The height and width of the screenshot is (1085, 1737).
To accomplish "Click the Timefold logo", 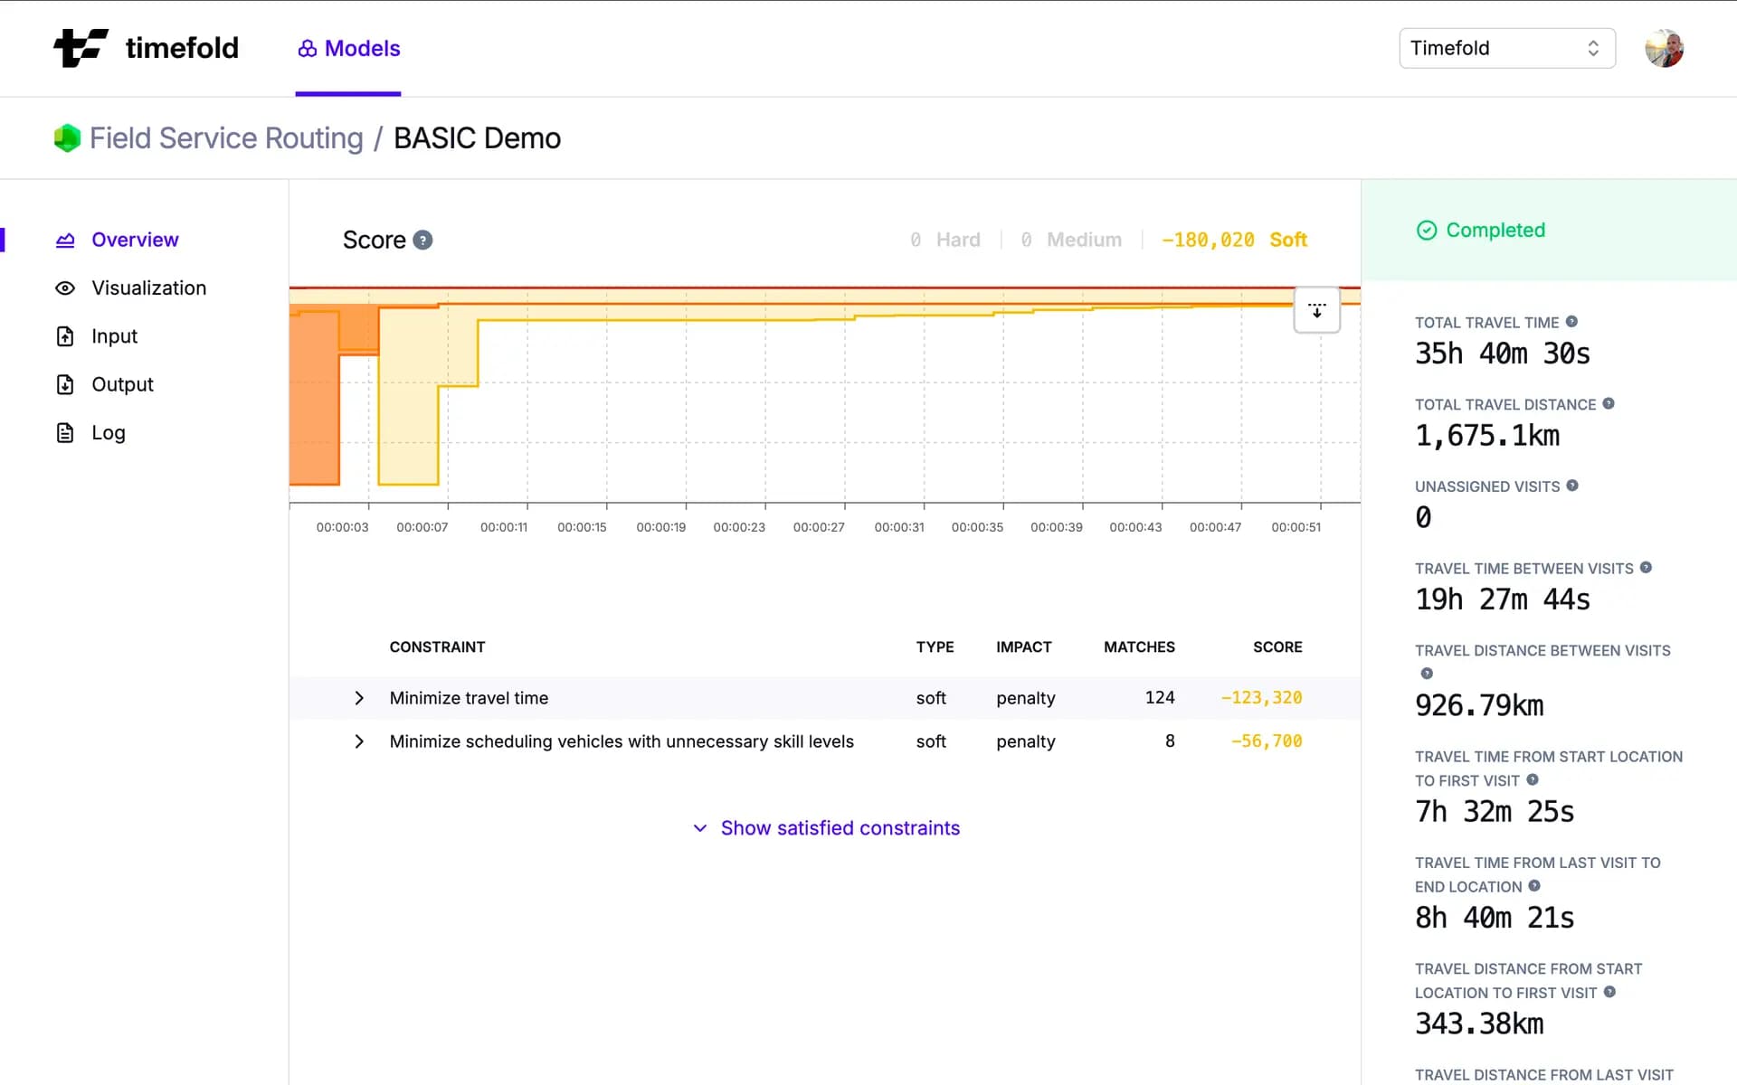I will (x=145, y=48).
